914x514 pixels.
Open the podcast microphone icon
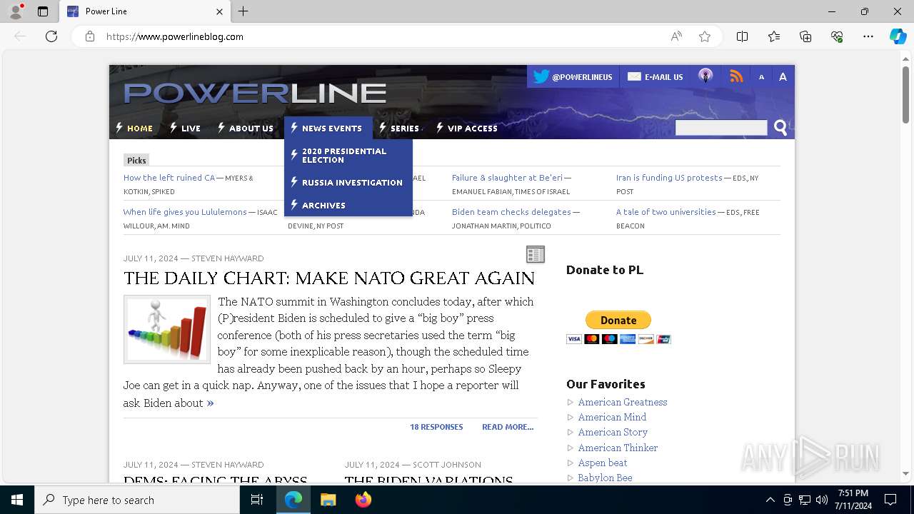click(705, 76)
